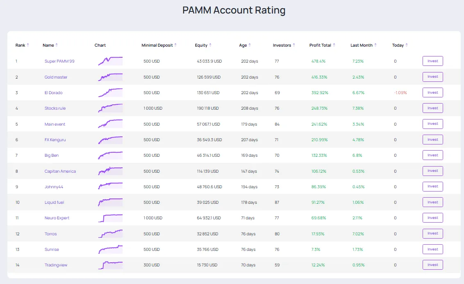This screenshot has height=284, width=464.
Task: Sort the table by Minimal Deposit
Action: click(175, 45)
